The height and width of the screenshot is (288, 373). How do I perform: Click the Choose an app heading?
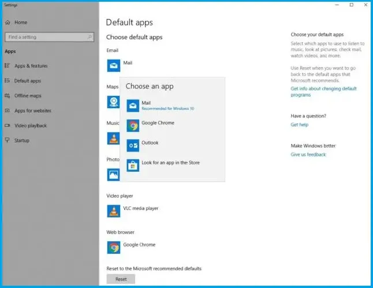150,86
